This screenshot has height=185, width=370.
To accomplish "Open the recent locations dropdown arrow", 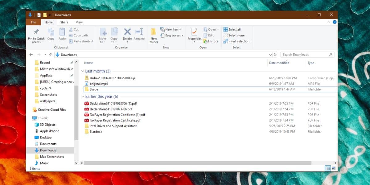I will point(45,55).
